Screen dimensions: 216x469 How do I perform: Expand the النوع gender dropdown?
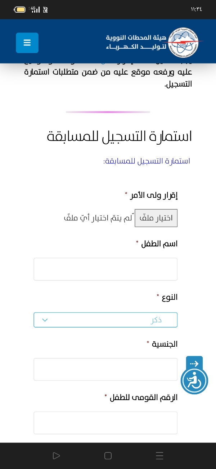[x=105, y=320]
